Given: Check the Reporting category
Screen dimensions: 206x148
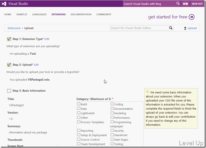Looking at the screenshot, I should click(x=79, y=130).
